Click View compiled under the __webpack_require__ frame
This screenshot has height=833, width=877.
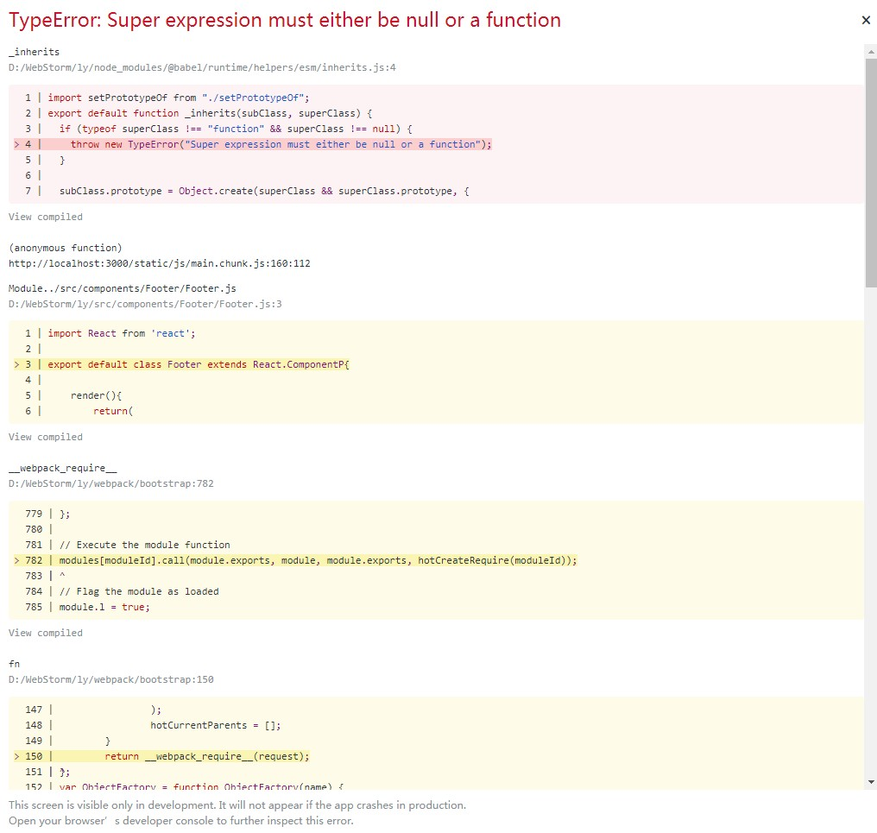pyautogui.click(x=45, y=633)
